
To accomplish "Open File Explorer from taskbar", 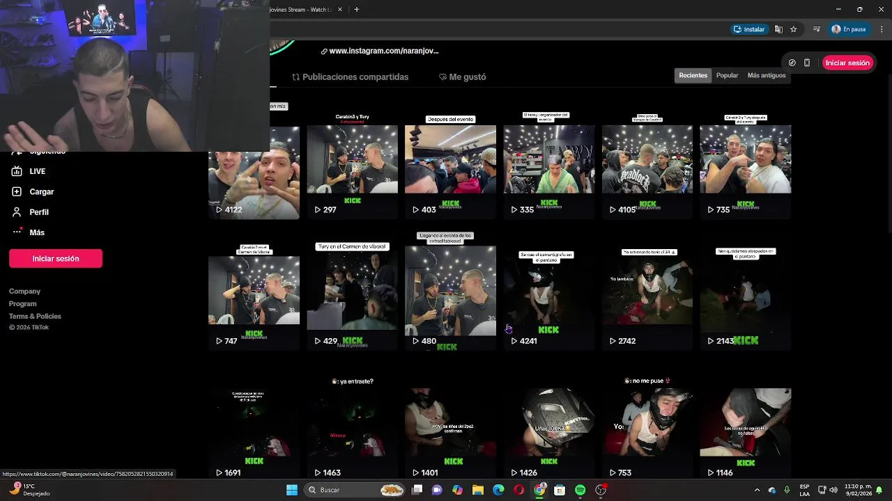I will click(x=478, y=490).
